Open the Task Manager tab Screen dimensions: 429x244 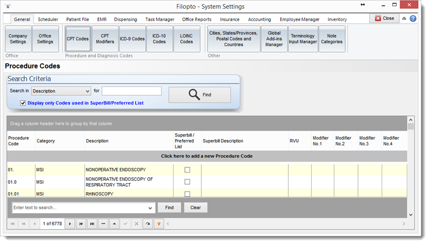tap(160, 20)
